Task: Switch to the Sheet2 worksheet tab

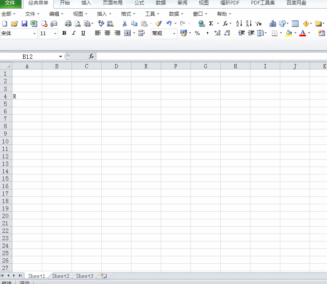Action: [61, 276]
